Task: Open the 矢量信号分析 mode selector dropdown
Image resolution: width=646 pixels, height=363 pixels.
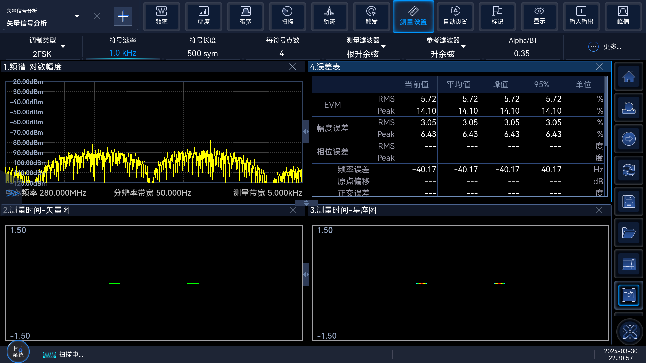Action: point(77,16)
